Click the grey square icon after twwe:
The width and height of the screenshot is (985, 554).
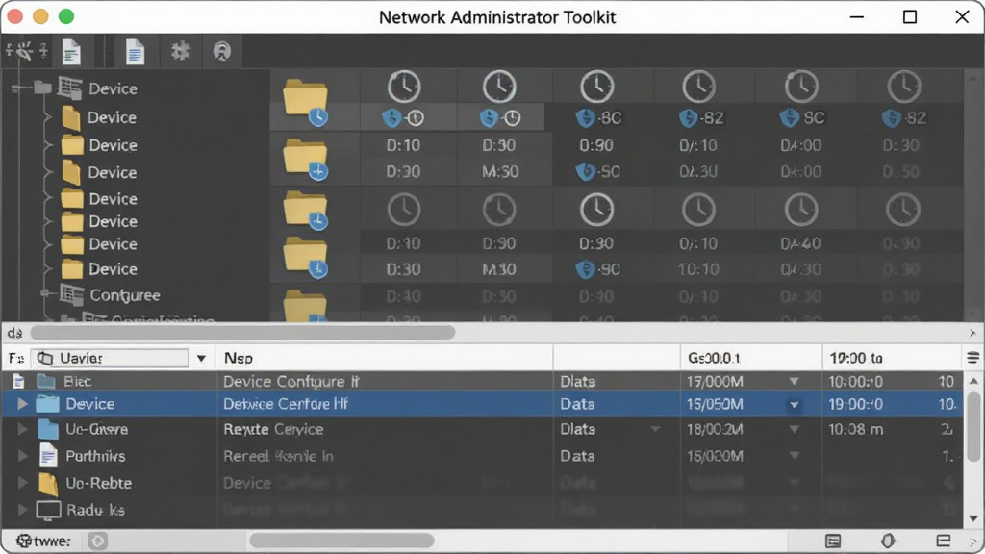[97, 541]
